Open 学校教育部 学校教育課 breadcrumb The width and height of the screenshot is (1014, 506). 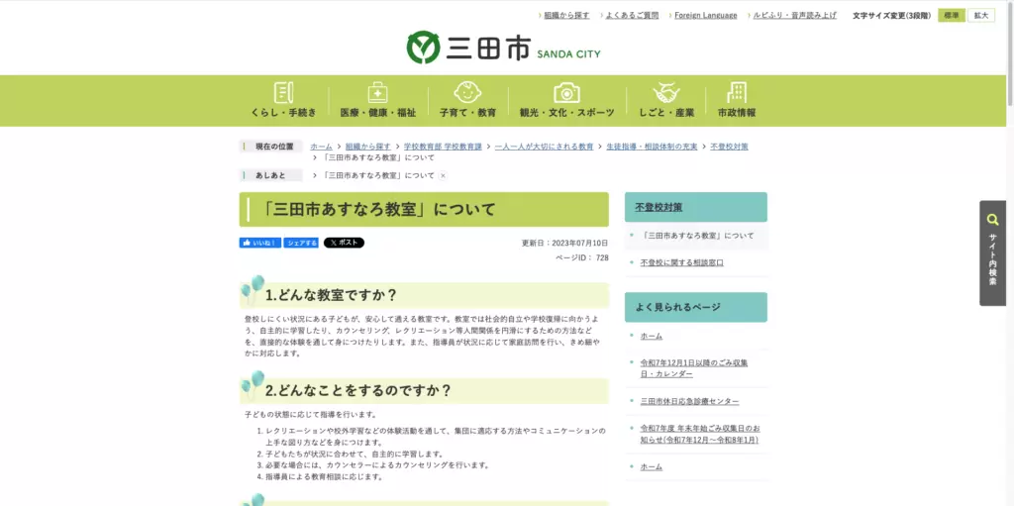point(443,147)
